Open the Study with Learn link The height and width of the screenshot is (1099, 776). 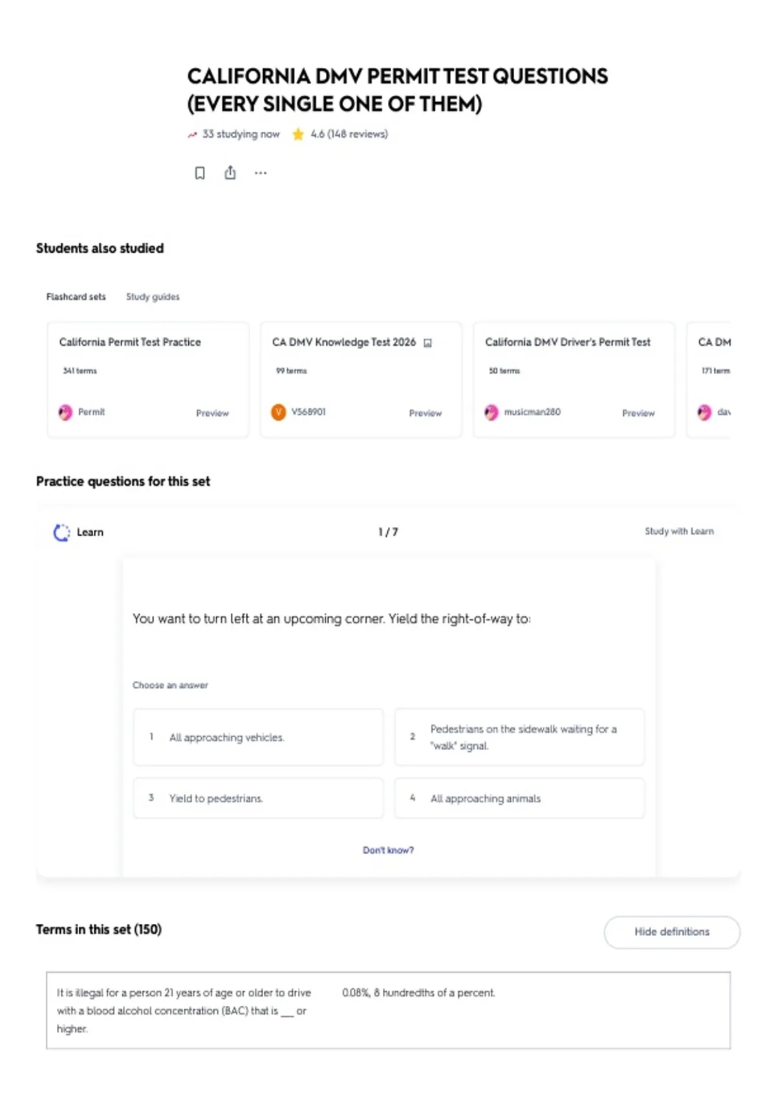coord(679,531)
